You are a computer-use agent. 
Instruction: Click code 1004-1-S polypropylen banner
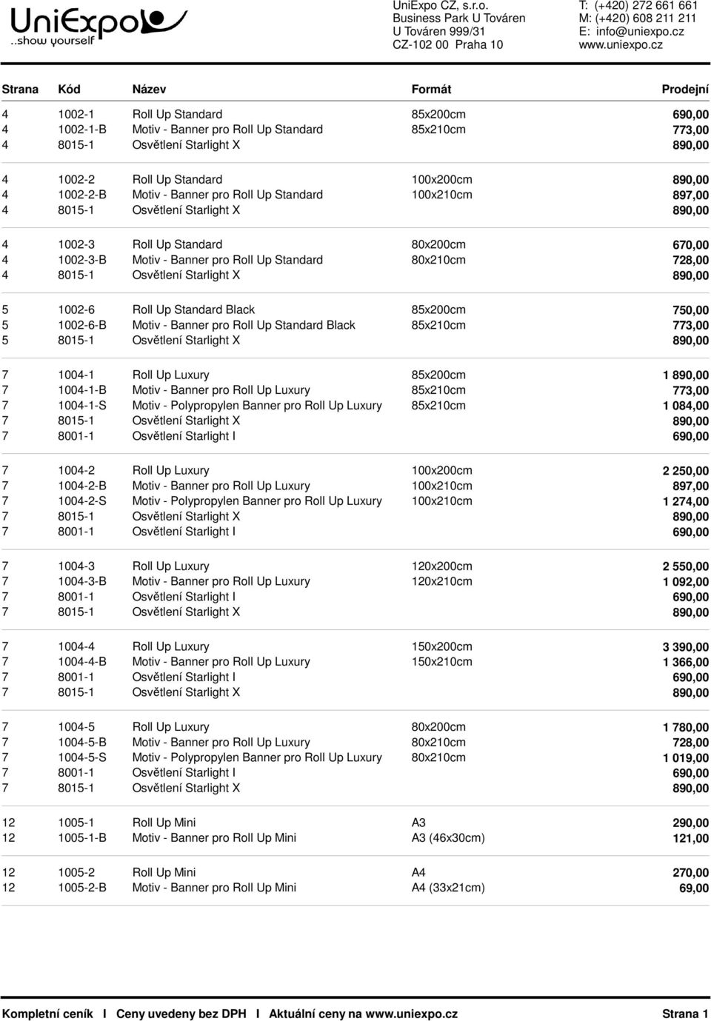coord(82,405)
